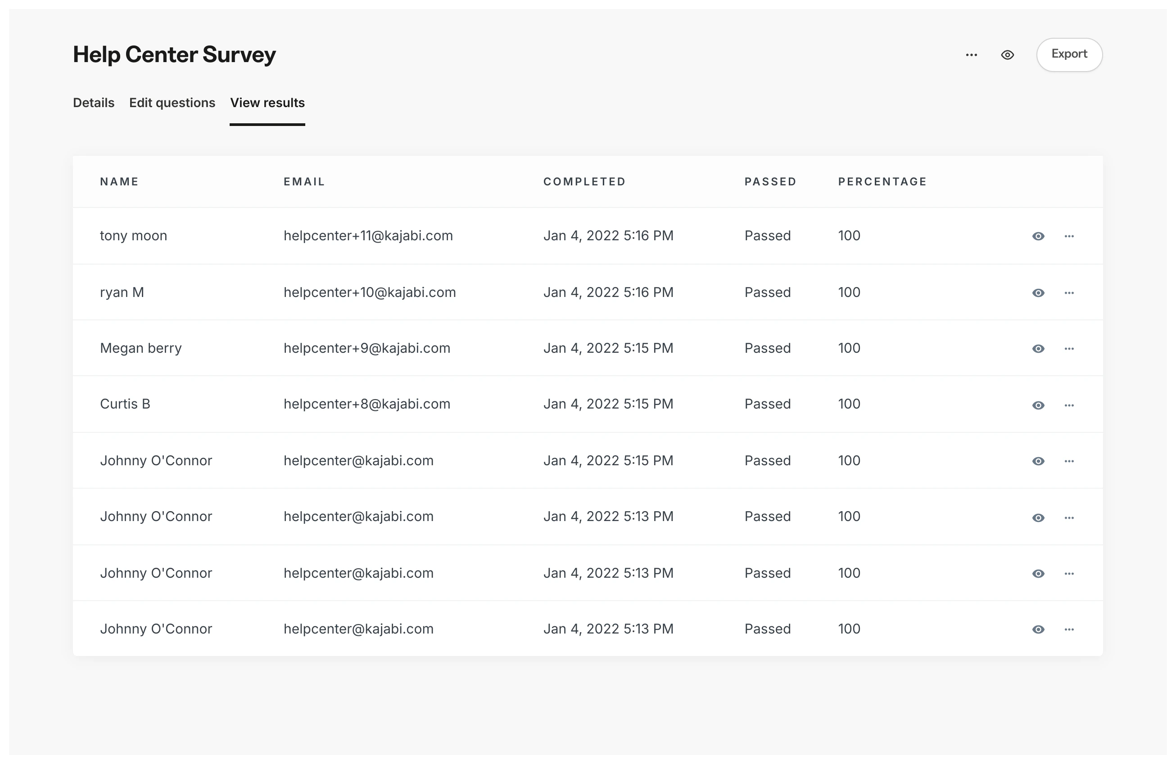Open the actions menu on the bottom row

tap(1070, 629)
